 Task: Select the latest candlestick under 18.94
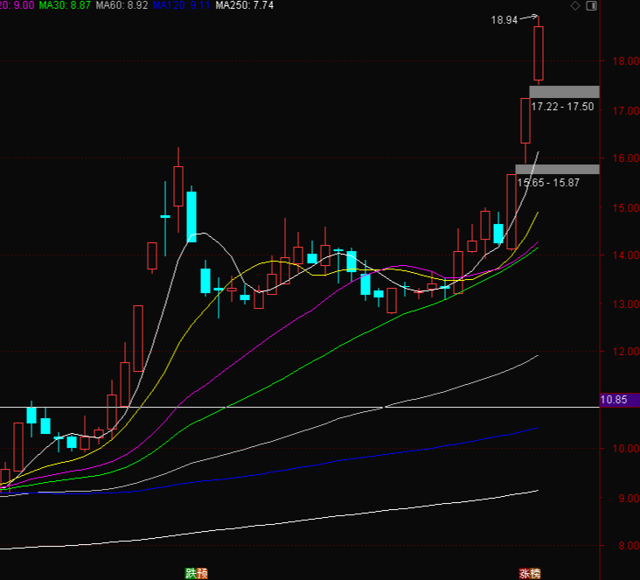click(539, 53)
